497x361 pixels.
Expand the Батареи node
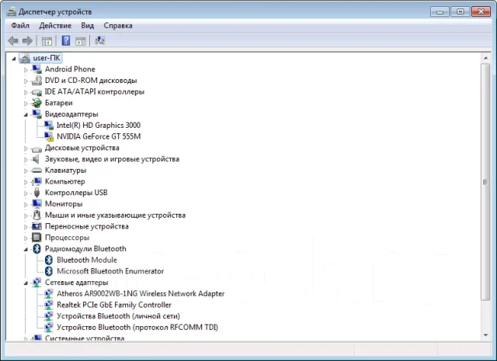click(x=26, y=103)
